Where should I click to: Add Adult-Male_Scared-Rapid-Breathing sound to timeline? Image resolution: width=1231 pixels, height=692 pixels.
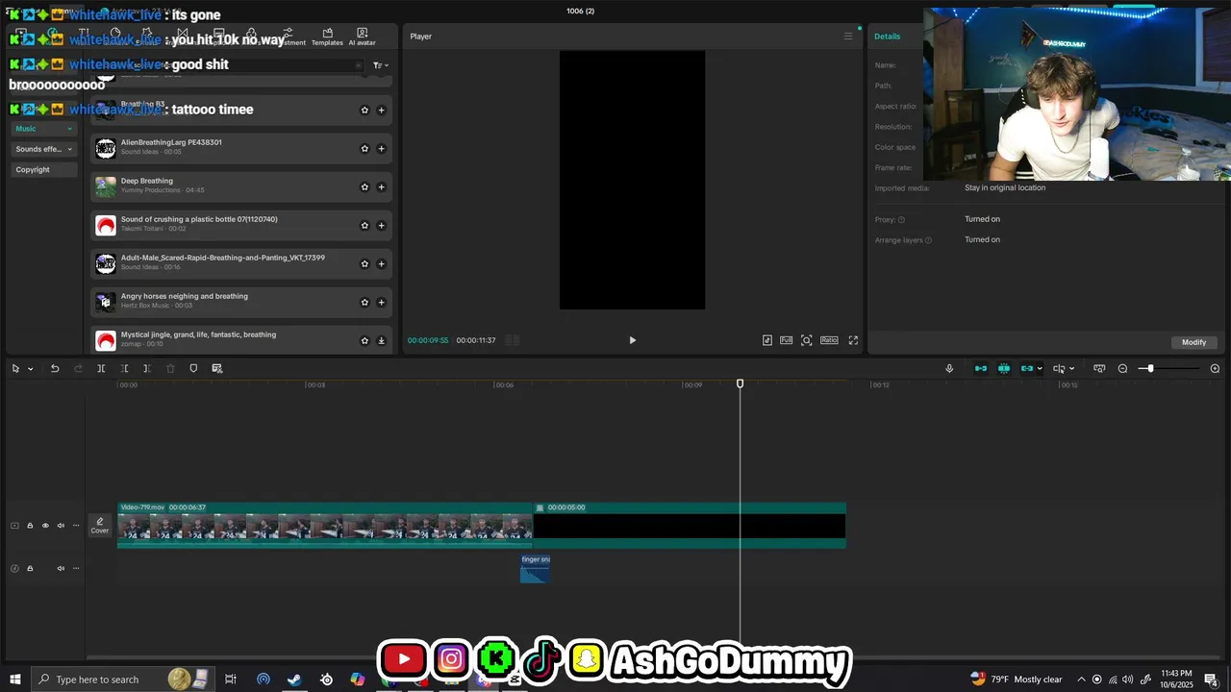[381, 263]
